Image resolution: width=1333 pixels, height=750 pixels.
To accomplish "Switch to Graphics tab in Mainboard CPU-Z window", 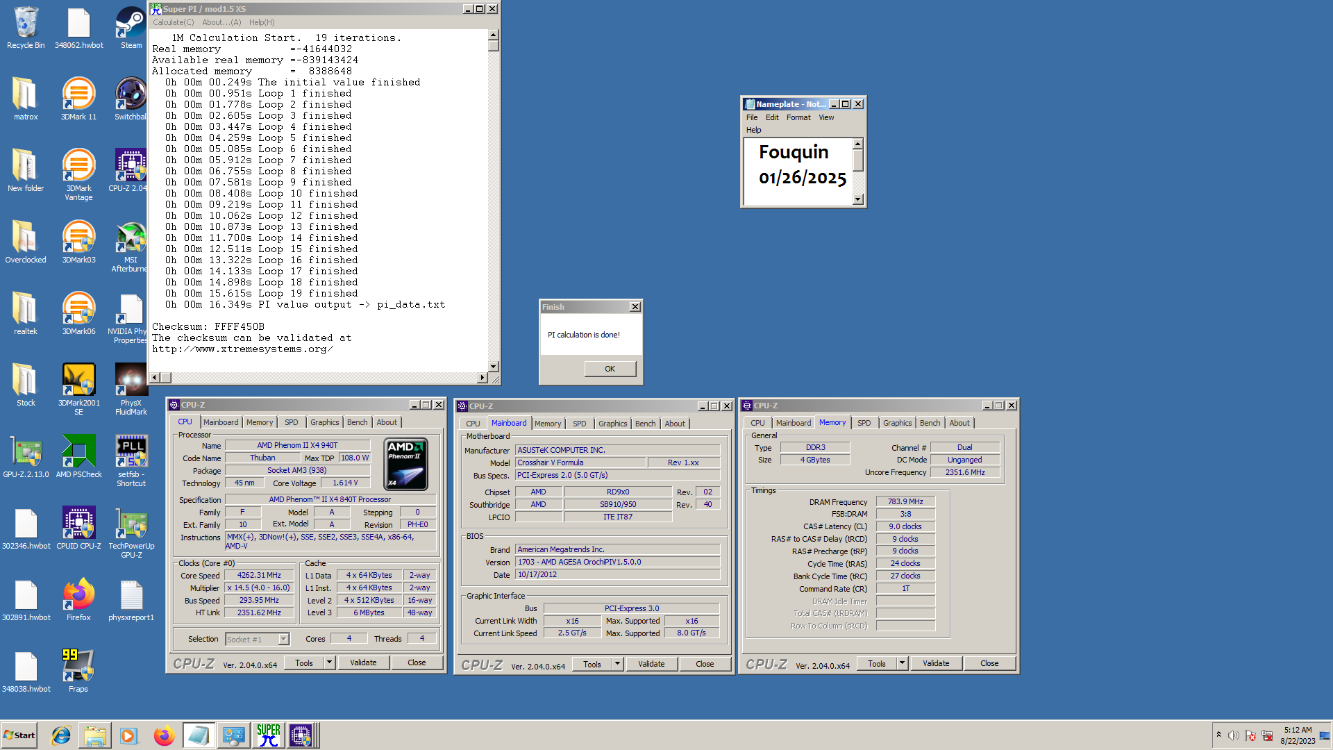I will tap(612, 424).
